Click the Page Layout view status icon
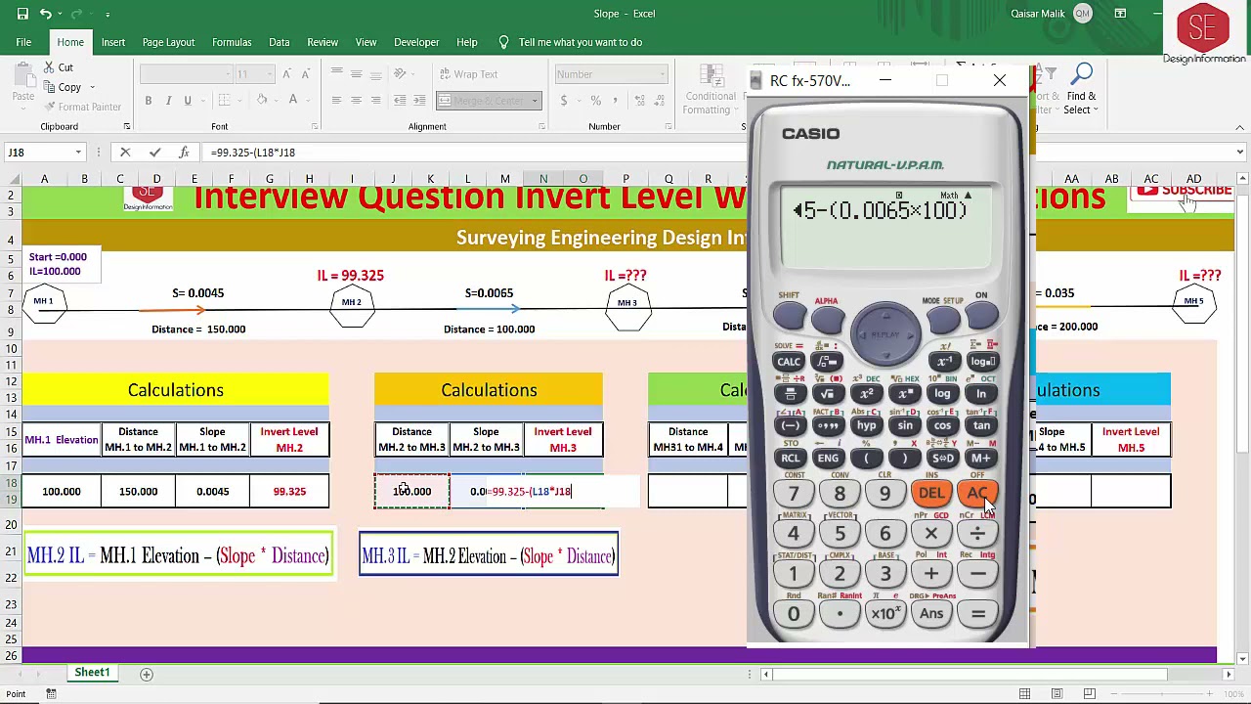 coord(1057,694)
